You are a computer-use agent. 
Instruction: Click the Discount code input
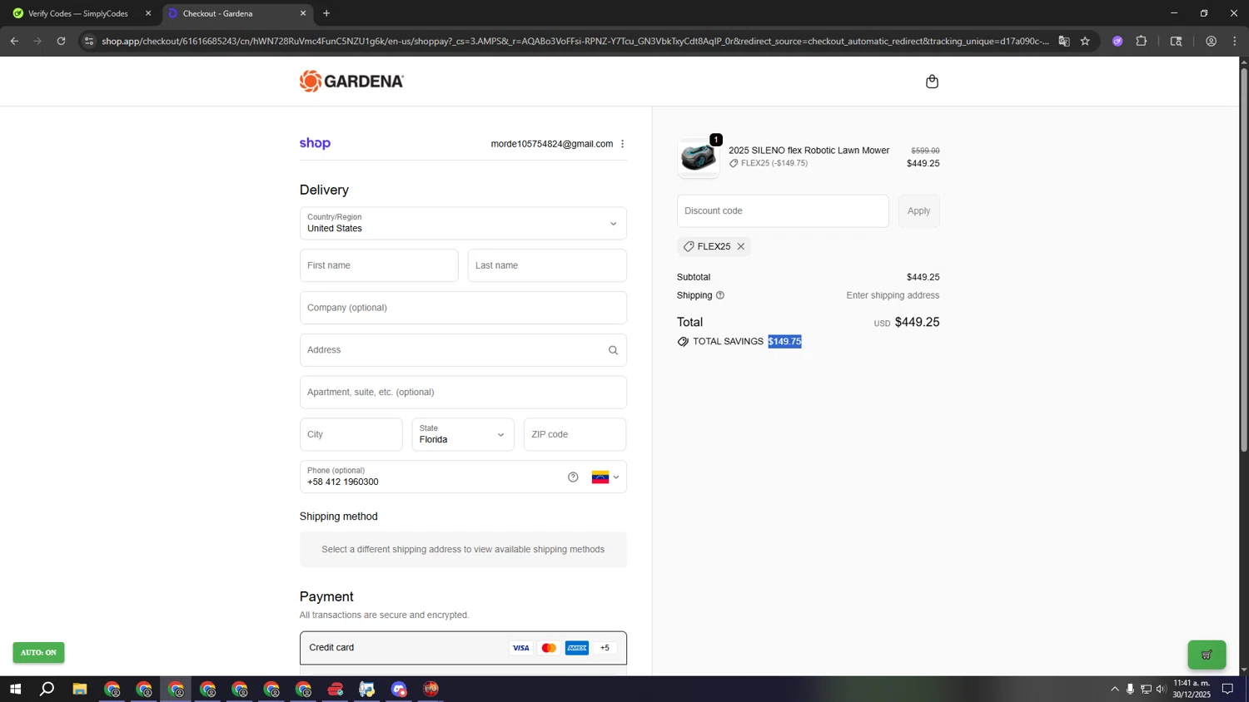click(x=783, y=211)
